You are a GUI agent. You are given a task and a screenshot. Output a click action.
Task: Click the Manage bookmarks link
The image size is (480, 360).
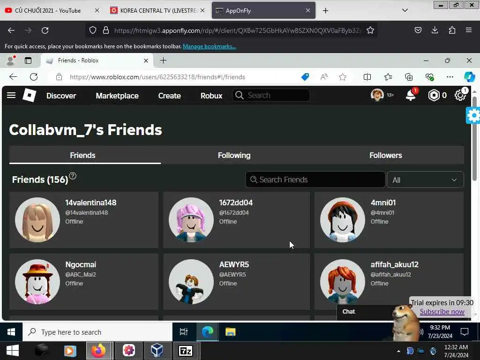210,46
